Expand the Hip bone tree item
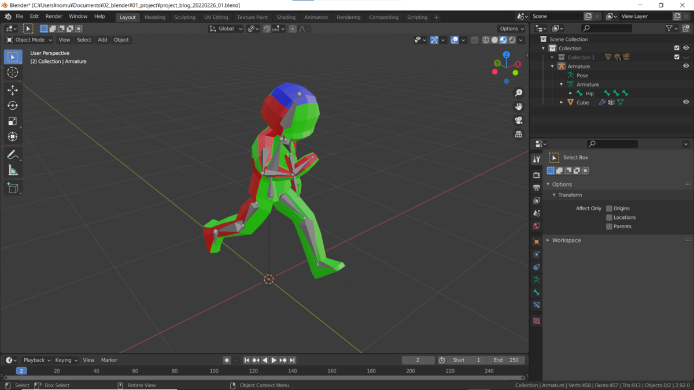694x390 pixels. coord(571,94)
